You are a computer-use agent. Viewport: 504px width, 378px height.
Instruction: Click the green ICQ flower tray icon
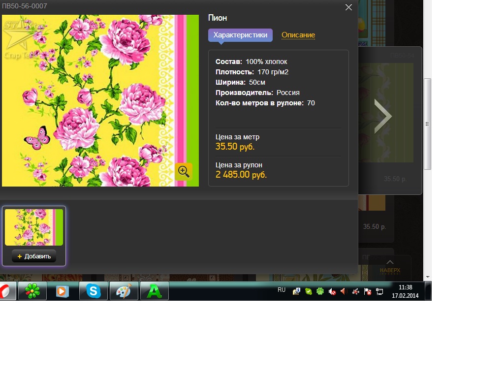pyautogui.click(x=320, y=291)
